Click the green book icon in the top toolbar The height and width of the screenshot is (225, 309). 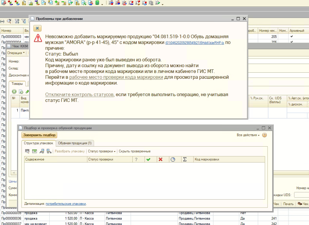(x=97, y=3)
